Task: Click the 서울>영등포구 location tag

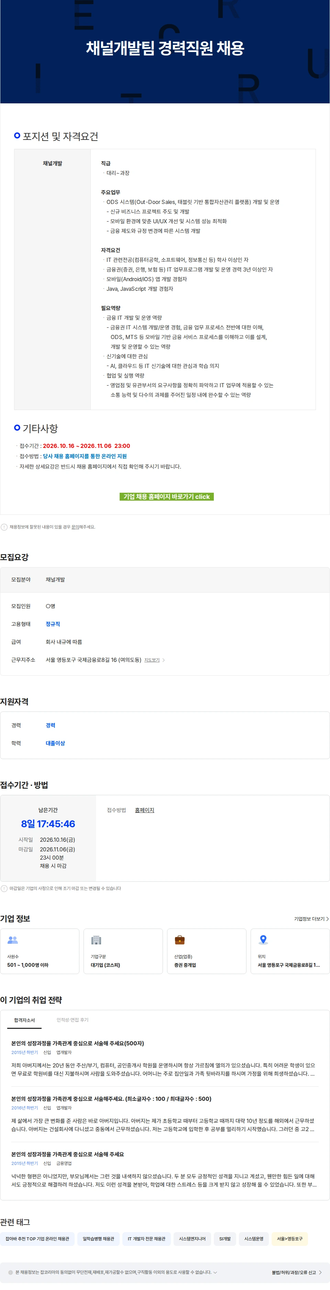Action: click(x=289, y=1239)
